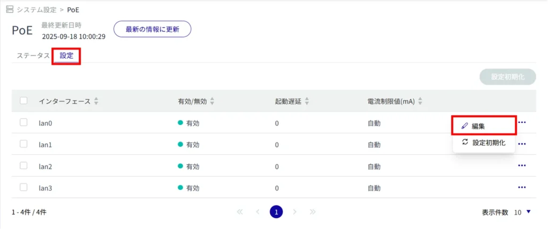The image size is (548, 229).
Task: Sort by 起動遅延 column sort icon
Action: point(307,101)
